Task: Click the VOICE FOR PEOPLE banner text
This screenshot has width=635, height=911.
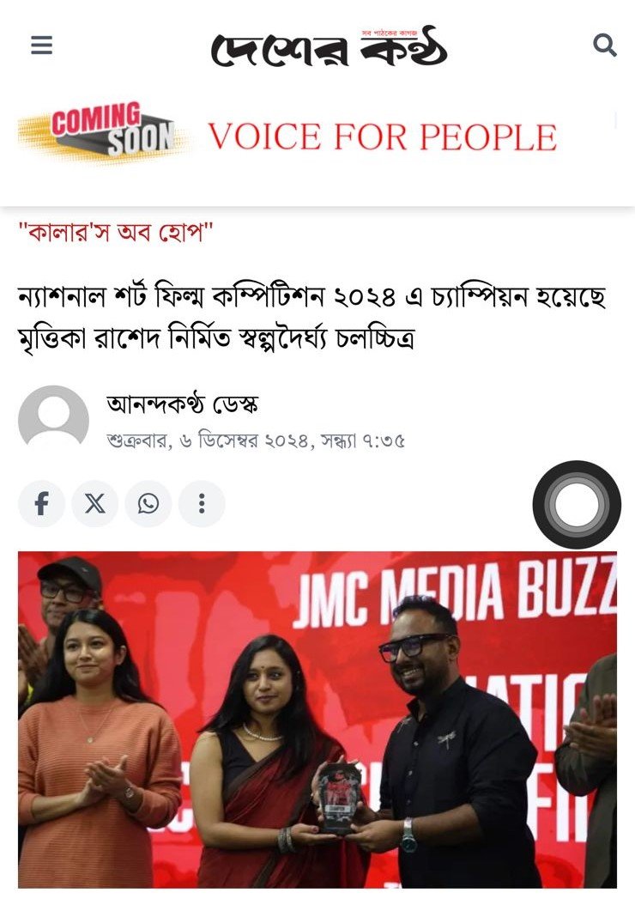Action: coord(383,137)
